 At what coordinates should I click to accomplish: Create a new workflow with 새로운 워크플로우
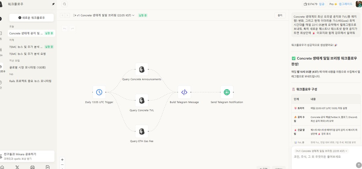click(31, 18)
